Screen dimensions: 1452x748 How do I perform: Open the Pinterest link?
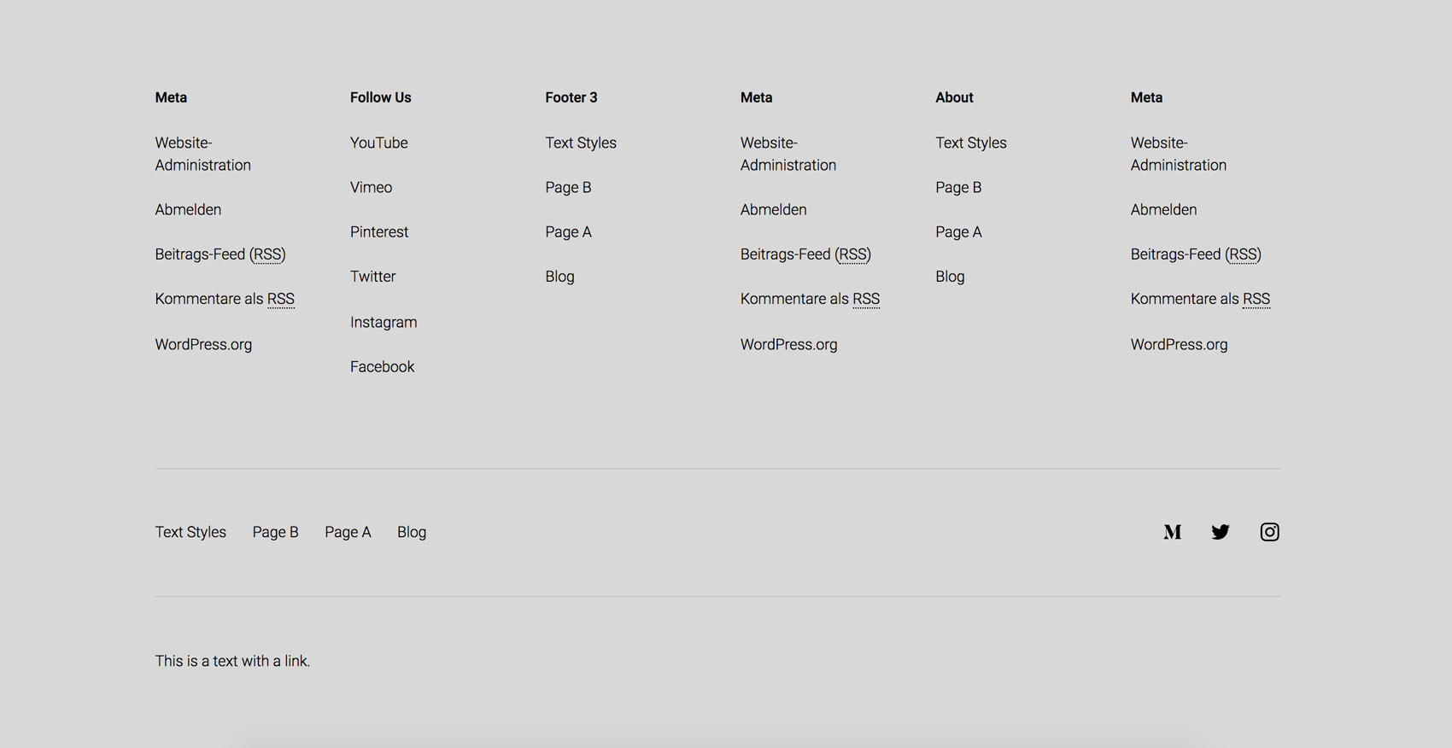pyautogui.click(x=378, y=231)
